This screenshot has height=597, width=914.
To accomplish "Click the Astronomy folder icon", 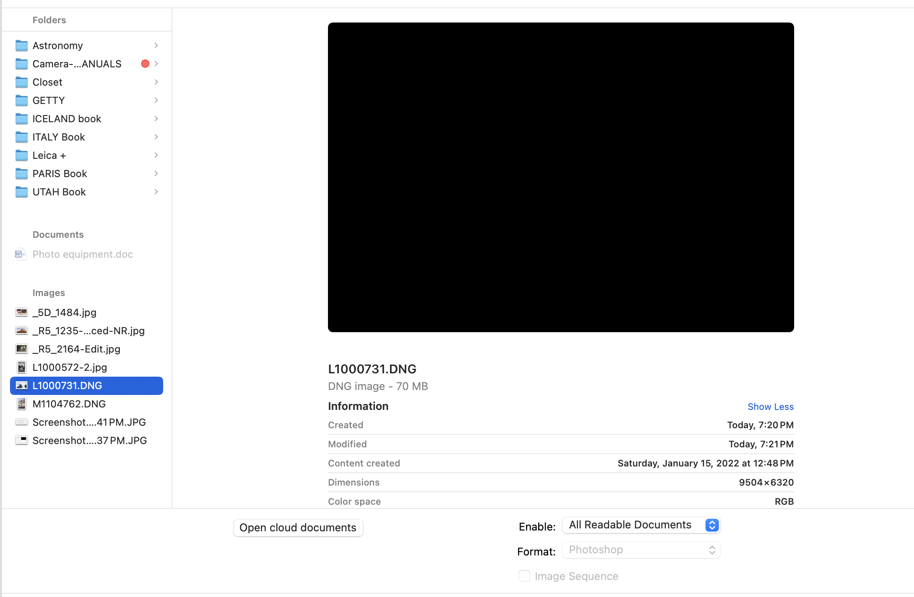I will [21, 45].
